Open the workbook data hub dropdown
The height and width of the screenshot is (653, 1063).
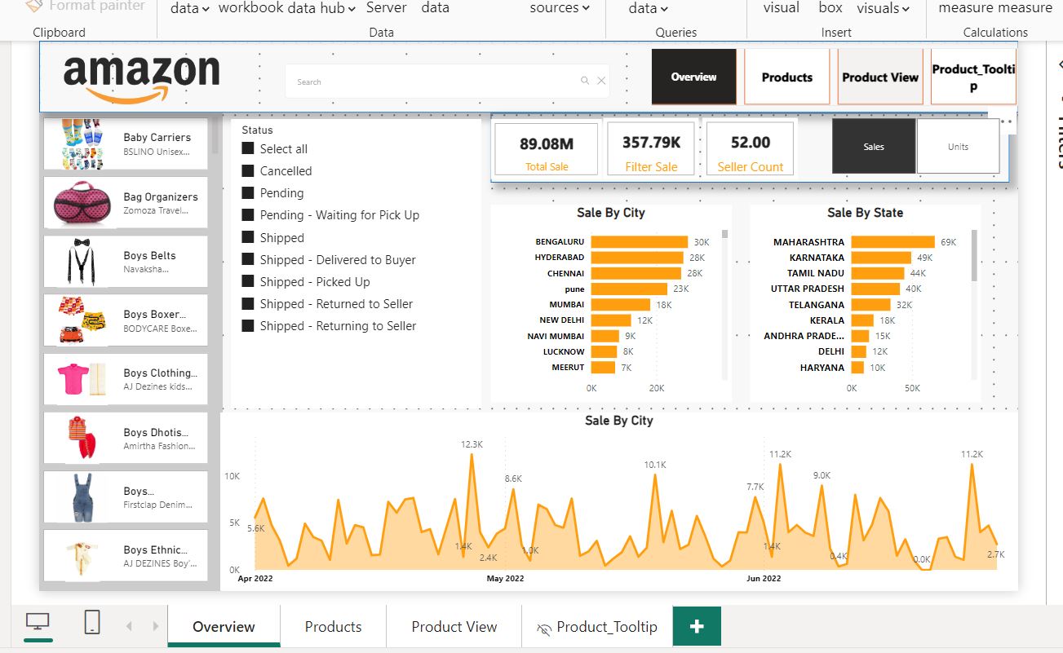click(x=286, y=8)
